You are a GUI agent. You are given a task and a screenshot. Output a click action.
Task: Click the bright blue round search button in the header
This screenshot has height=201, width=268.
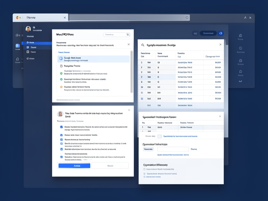pyautogui.click(x=221, y=33)
